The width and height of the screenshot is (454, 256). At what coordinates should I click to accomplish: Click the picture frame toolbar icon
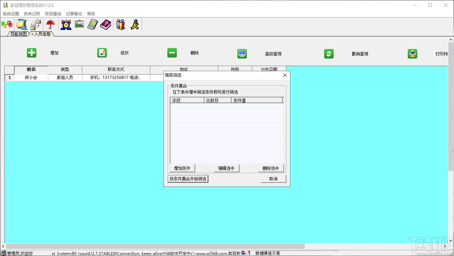pyautogui.click(x=79, y=24)
